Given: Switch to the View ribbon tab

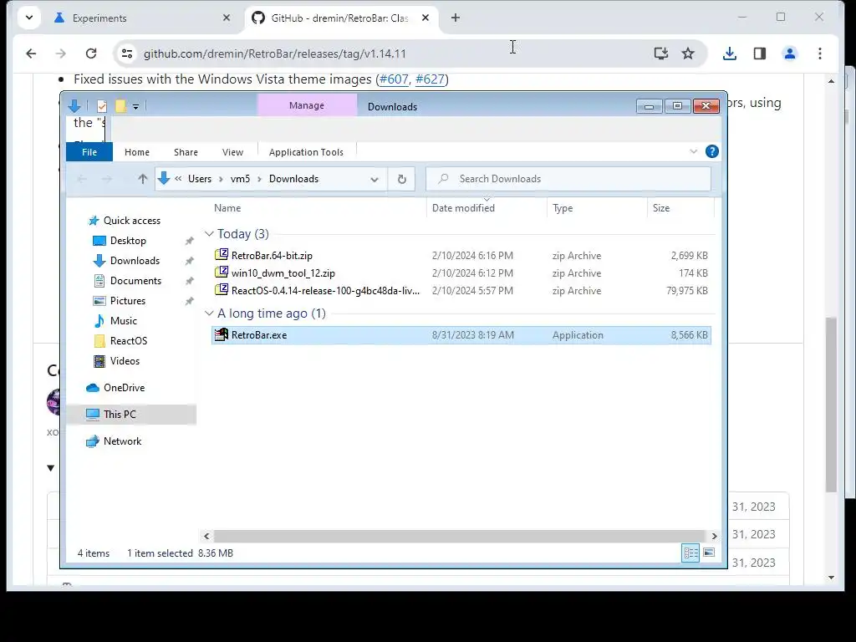Looking at the screenshot, I should [232, 152].
